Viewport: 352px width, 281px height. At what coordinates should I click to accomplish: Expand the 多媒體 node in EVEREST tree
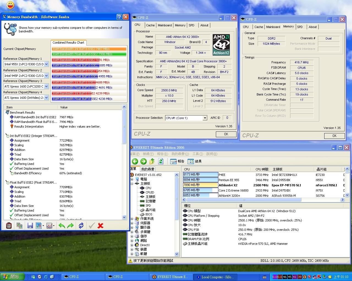(132, 232)
